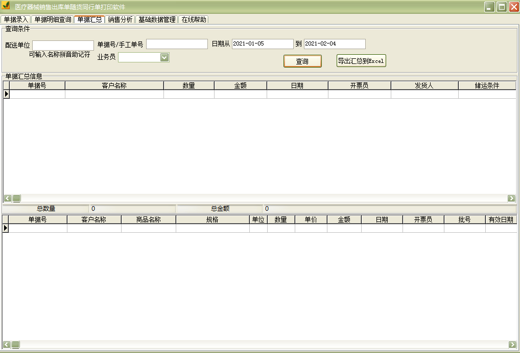Click the application logo icon in title bar
The height and width of the screenshot is (353, 520).
6,6
